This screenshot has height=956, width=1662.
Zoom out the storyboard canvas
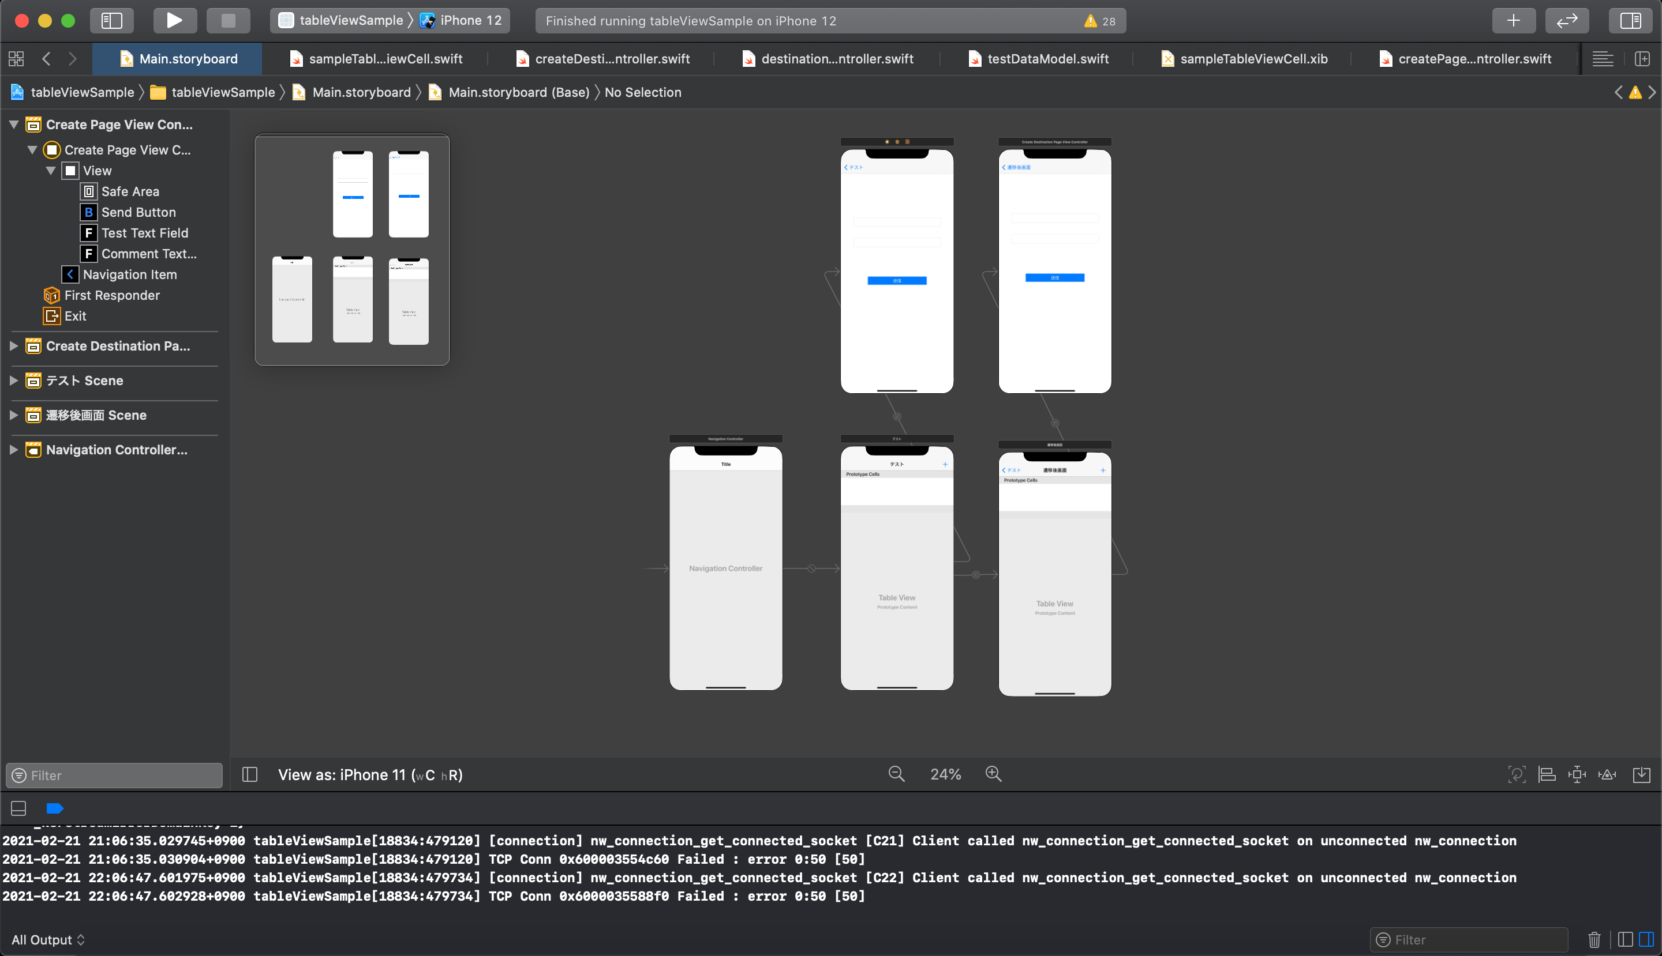[896, 774]
